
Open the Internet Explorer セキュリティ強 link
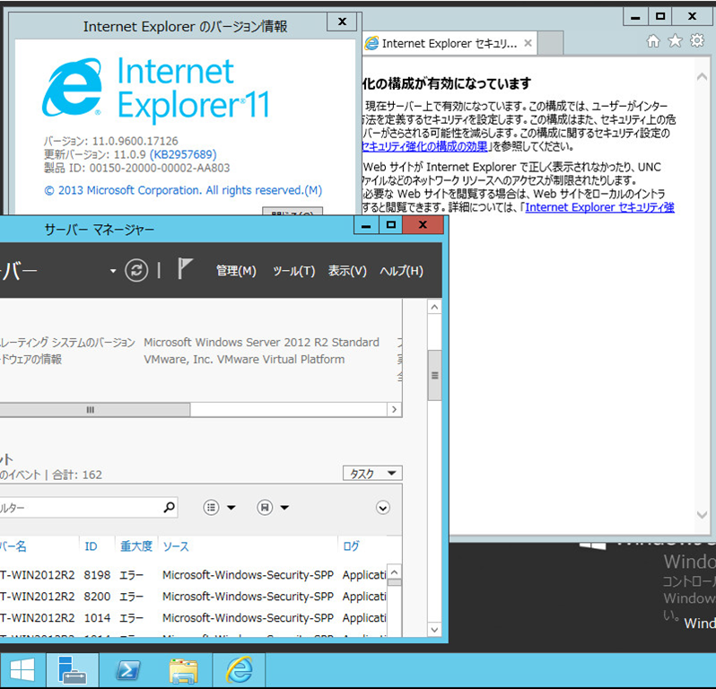pos(600,207)
